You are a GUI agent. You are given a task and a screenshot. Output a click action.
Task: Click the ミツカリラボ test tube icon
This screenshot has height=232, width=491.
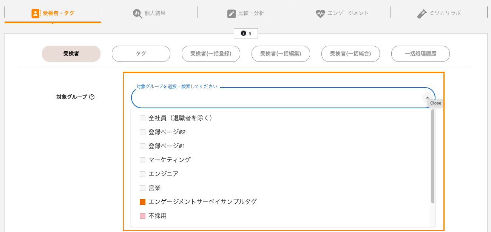click(x=422, y=14)
